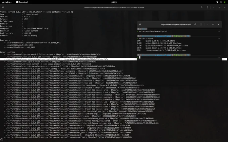The width and height of the screenshot is (228, 142).
Task: Open the moss inspect terminal's kebab menu
Action: (x=207, y=7)
